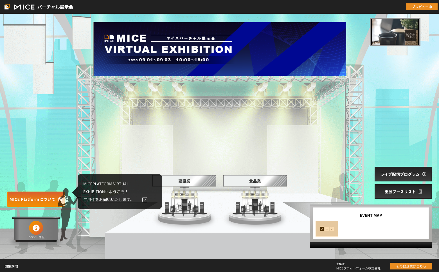Click the EVENT MAP panel title

371,215
